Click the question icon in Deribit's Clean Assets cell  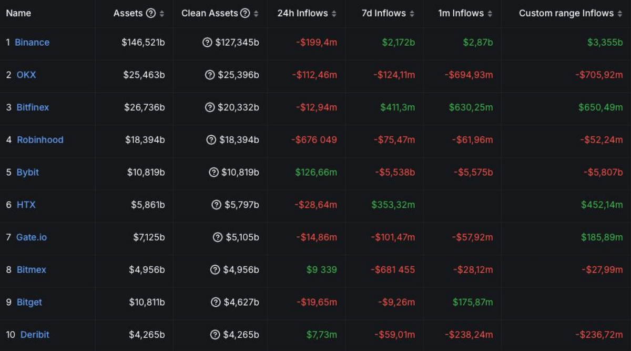(x=215, y=335)
